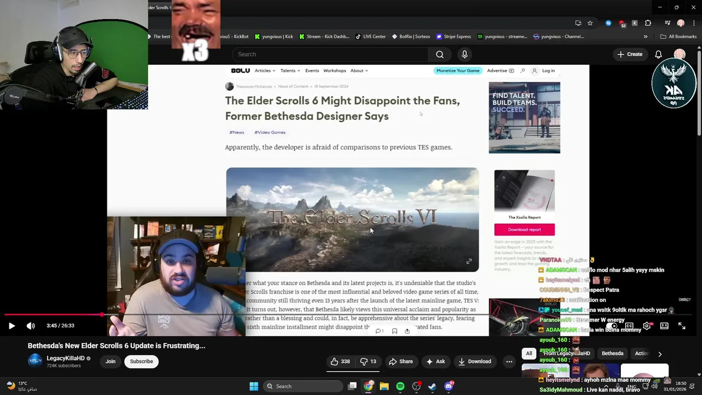The width and height of the screenshot is (702, 395).
Task: Open YouTube player settings gear
Action: pos(647,326)
